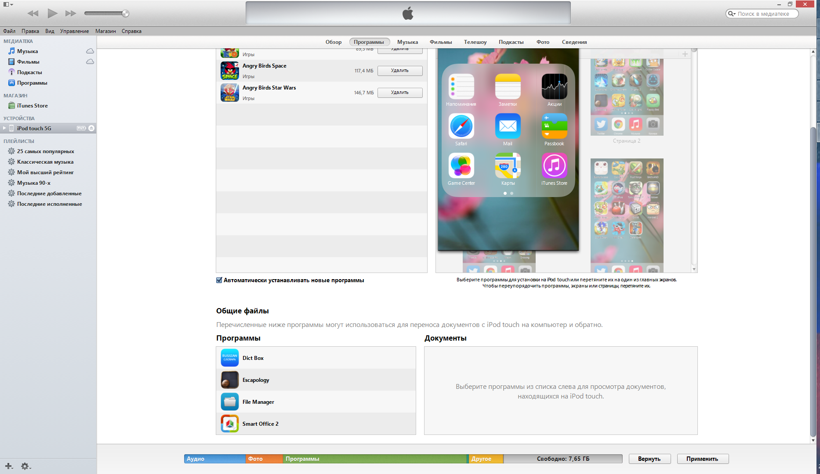This screenshot has height=474, width=820.
Task: Click the Game Center app icon
Action: pyautogui.click(x=461, y=165)
